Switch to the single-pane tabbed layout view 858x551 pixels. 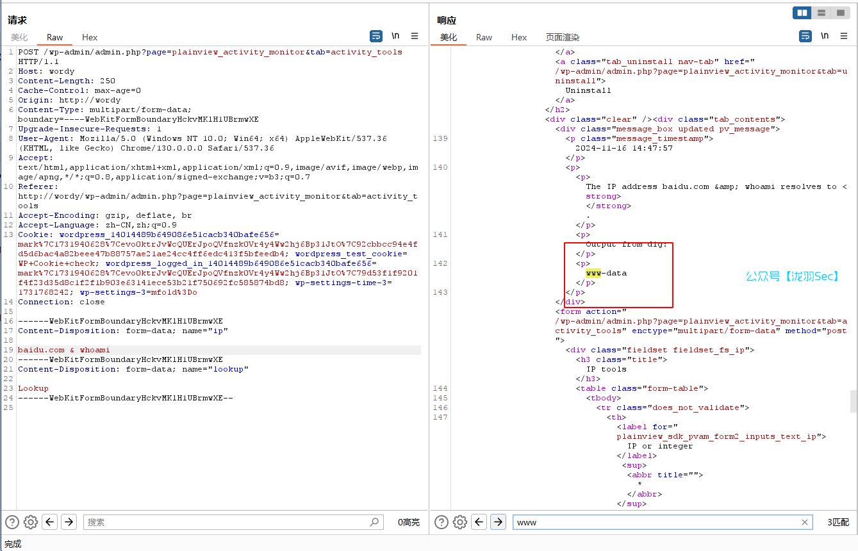pos(840,13)
